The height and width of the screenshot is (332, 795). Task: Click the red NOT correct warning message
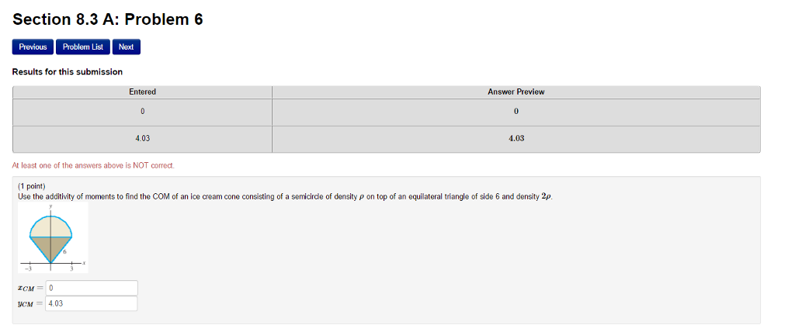coord(93,166)
